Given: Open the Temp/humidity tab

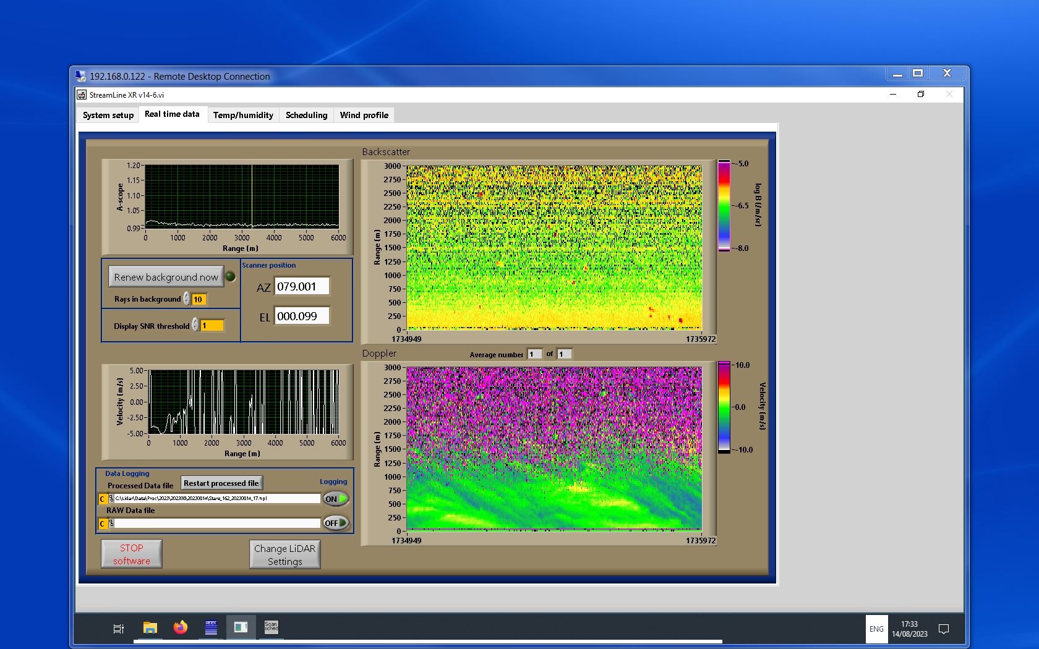Looking at the screenshot, I should pyautogui.click(x=243, y=115).
